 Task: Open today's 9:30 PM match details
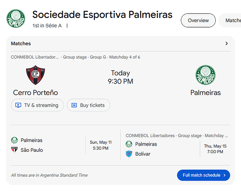click(x=120, y=77)
